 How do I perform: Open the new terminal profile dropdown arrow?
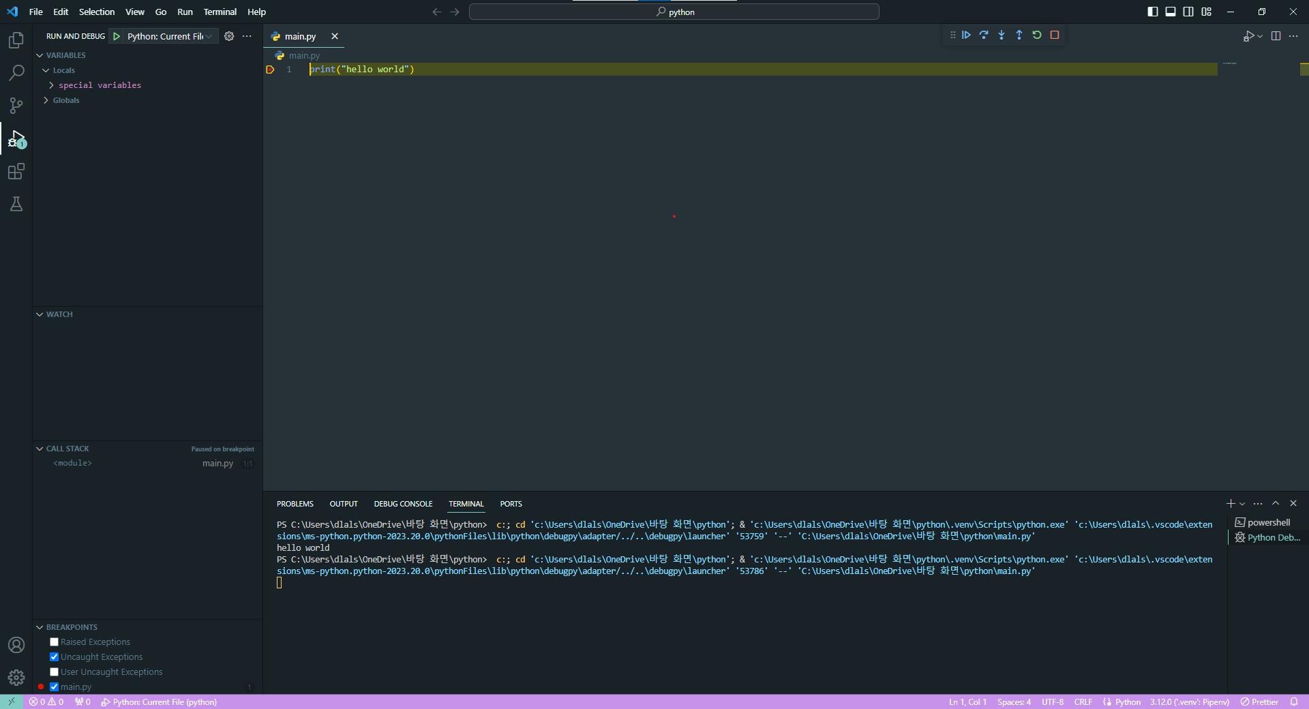coord(1242,504)
